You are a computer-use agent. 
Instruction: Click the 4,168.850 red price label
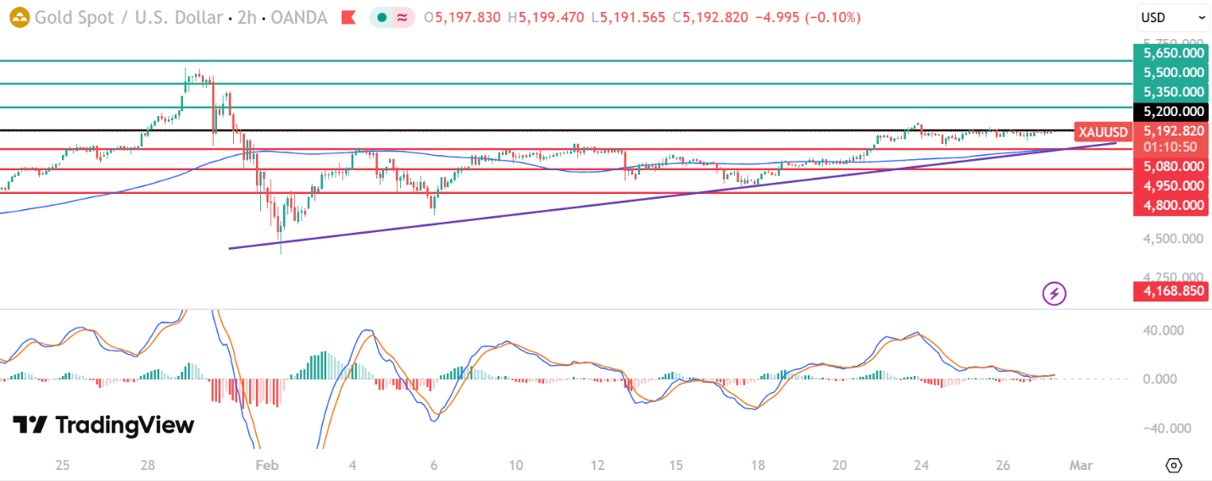(1172, 291)
